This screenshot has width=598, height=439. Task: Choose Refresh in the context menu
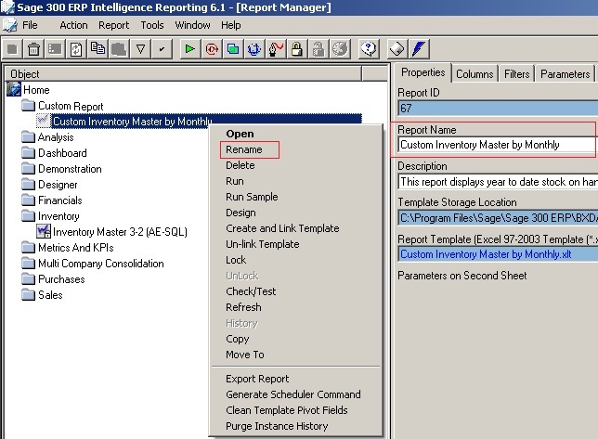pyautogui.click(x=243, y=307)
